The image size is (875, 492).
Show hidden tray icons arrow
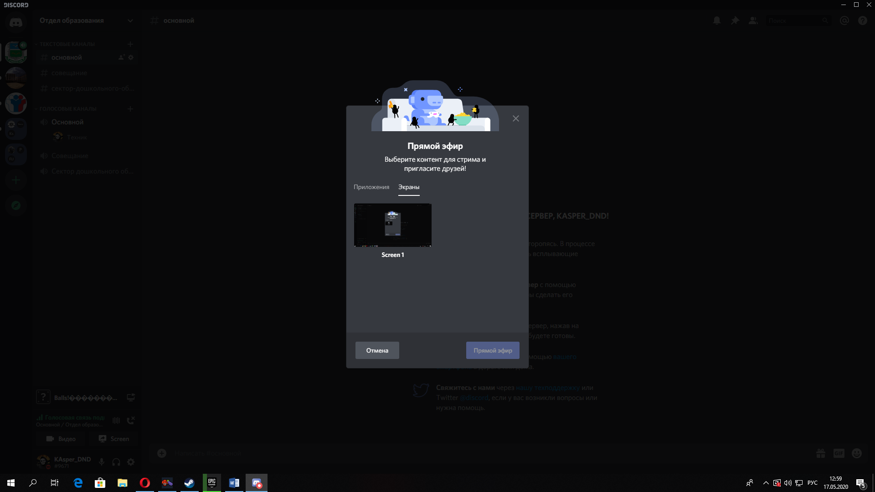766,483
